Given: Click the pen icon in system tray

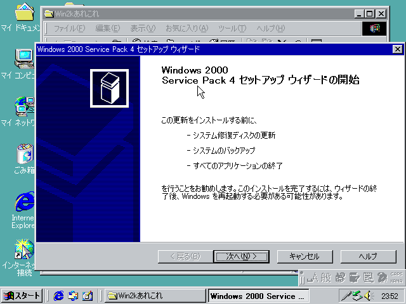Looking at the screenshot, I should point(346,296).
